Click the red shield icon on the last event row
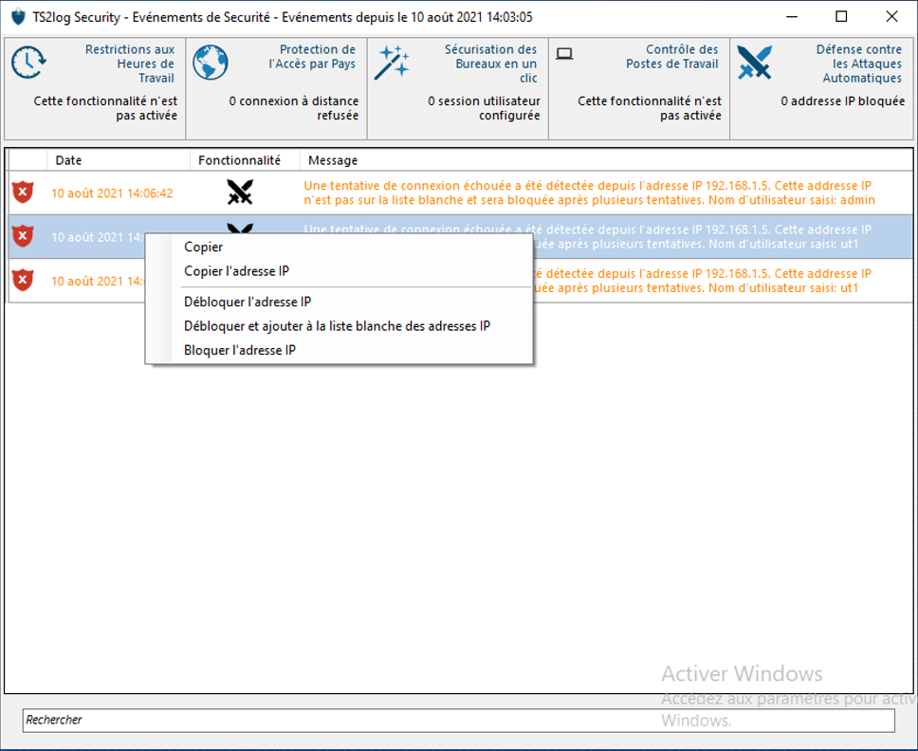 click(x=23, y=280)
